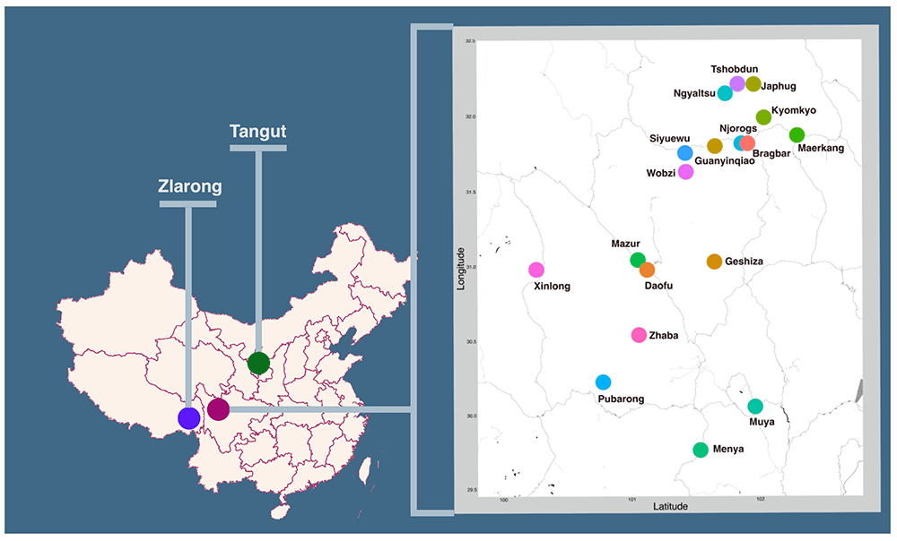Screen dimensions: 897x541
Task: Click the "Japhug" text label
Action: click(779, 86)
